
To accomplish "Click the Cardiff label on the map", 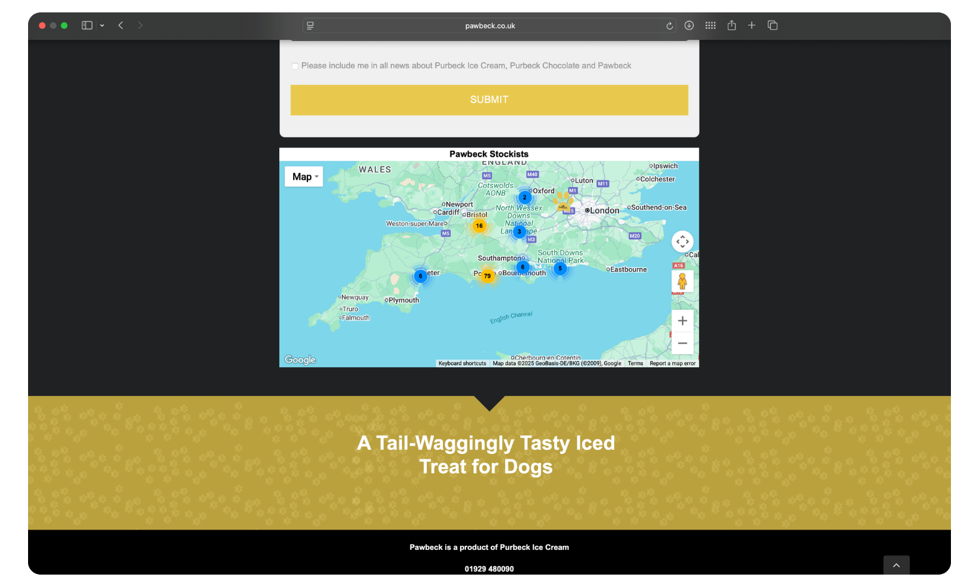I will pyautogui.click(x=448, y=213).
